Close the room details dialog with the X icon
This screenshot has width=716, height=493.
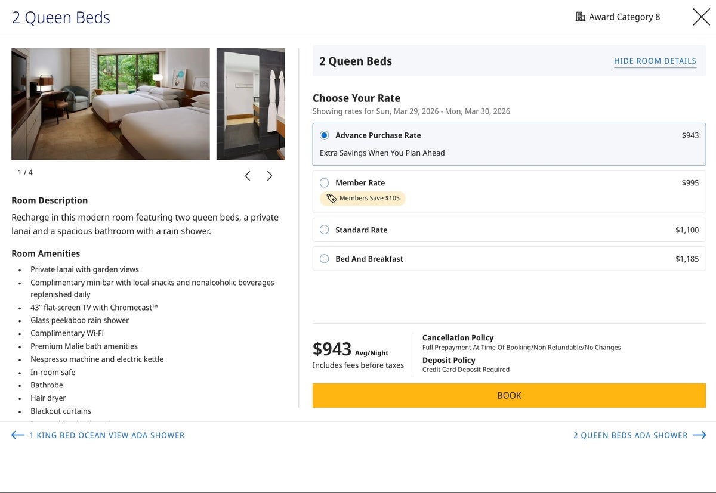pyautogui.click(x=701, y=17)
